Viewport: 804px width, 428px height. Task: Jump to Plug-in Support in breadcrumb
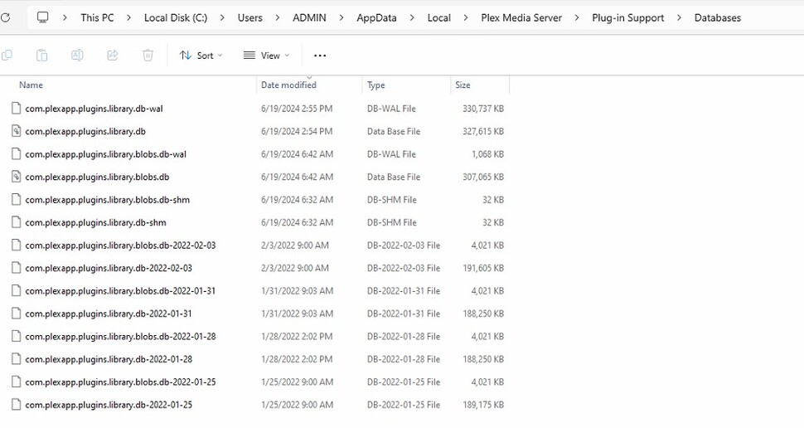627,17
